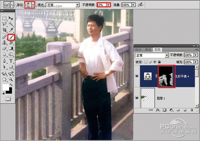Image resolution: width=200 pixels, height=141 pixels.
Task: Select the Type tool
Action: coord(11,61)
